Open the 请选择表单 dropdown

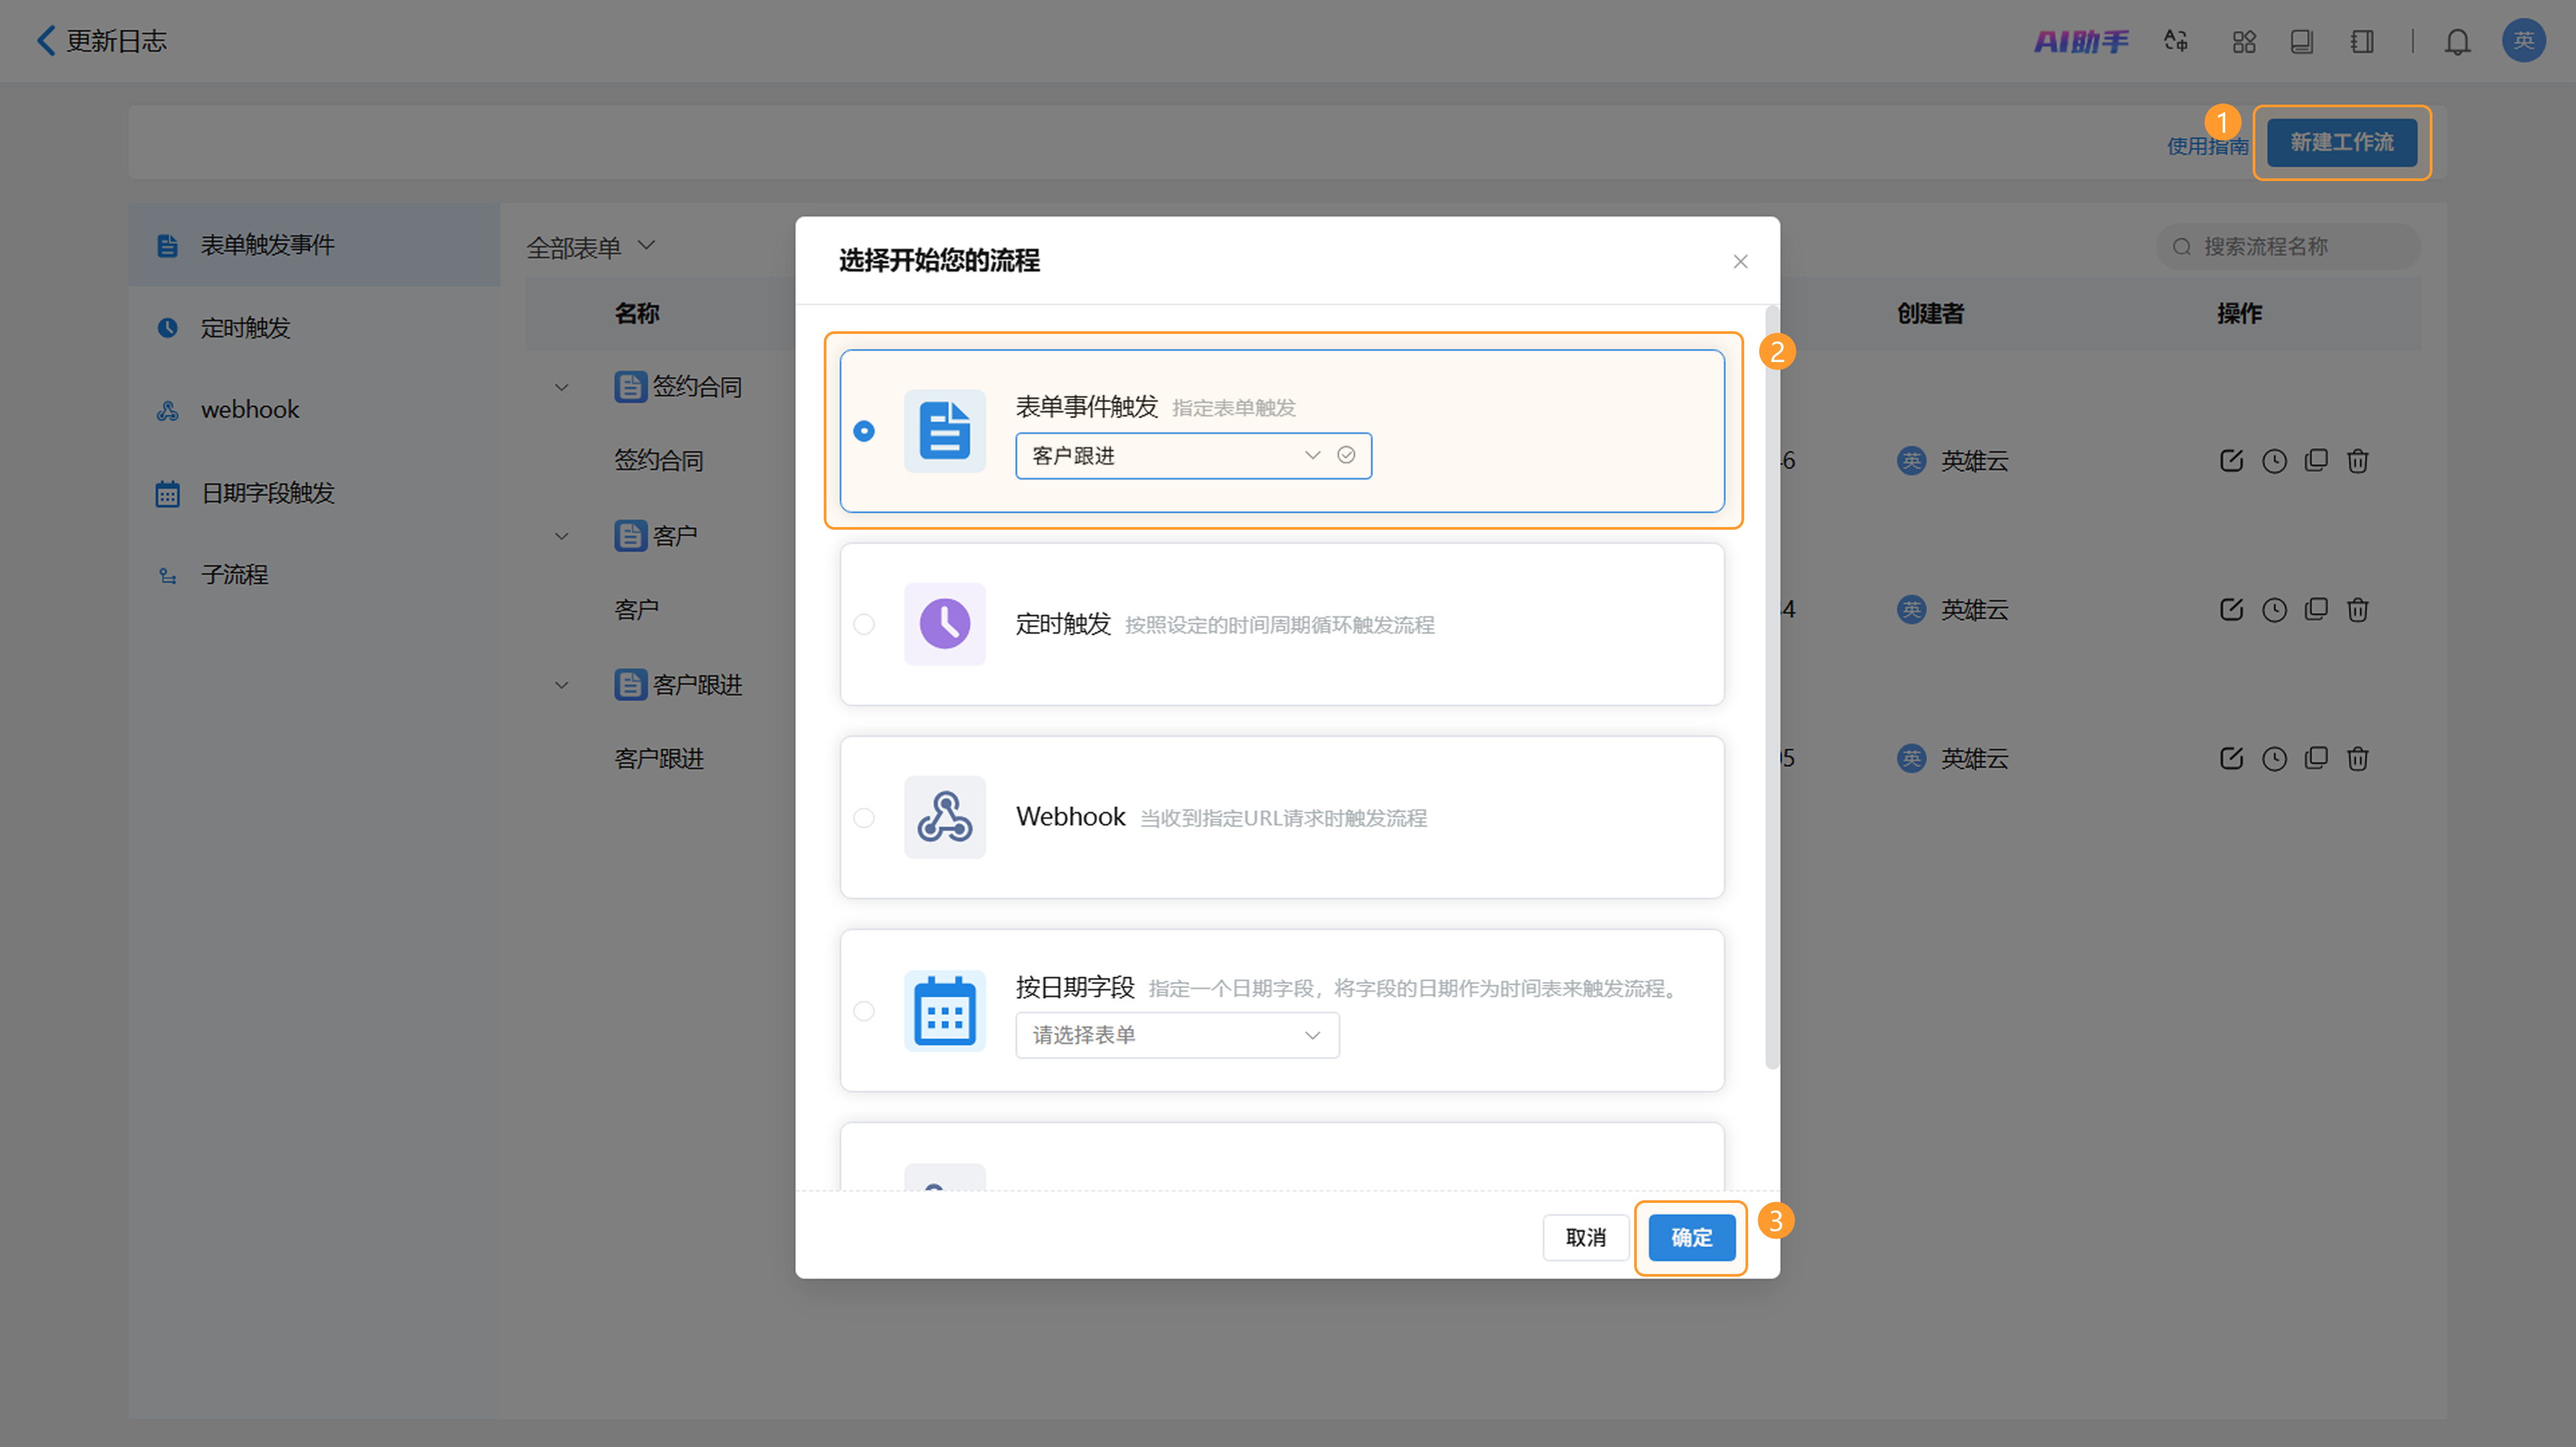tap(1177, 1035)
